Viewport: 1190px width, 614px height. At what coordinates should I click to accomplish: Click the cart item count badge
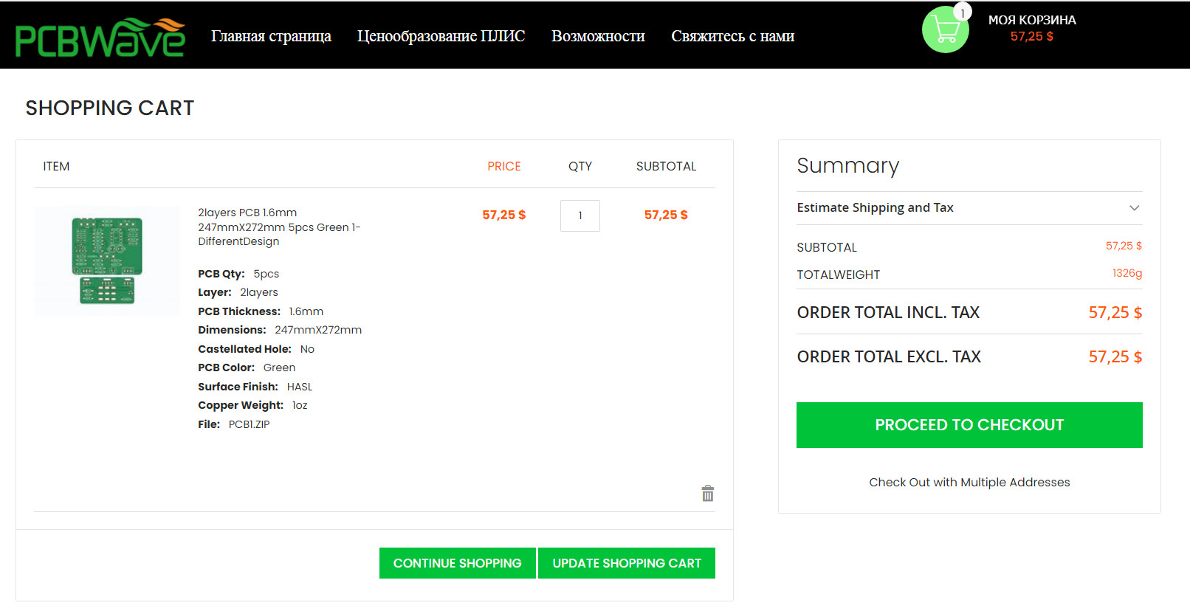point(963,13)
